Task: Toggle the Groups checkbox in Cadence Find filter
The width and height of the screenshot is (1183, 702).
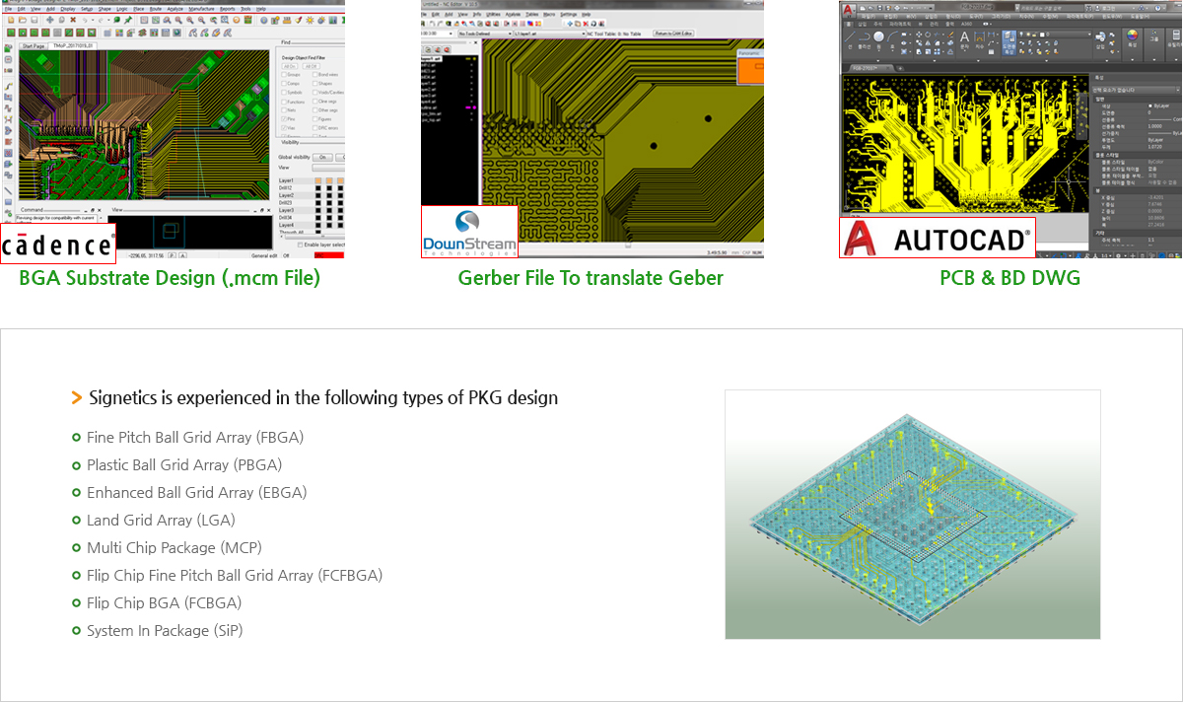Action: click(x=284, y=75)
